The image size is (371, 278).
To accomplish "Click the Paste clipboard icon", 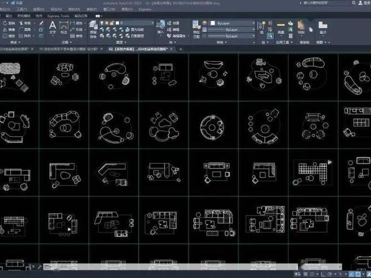I will tap(301, 27).
